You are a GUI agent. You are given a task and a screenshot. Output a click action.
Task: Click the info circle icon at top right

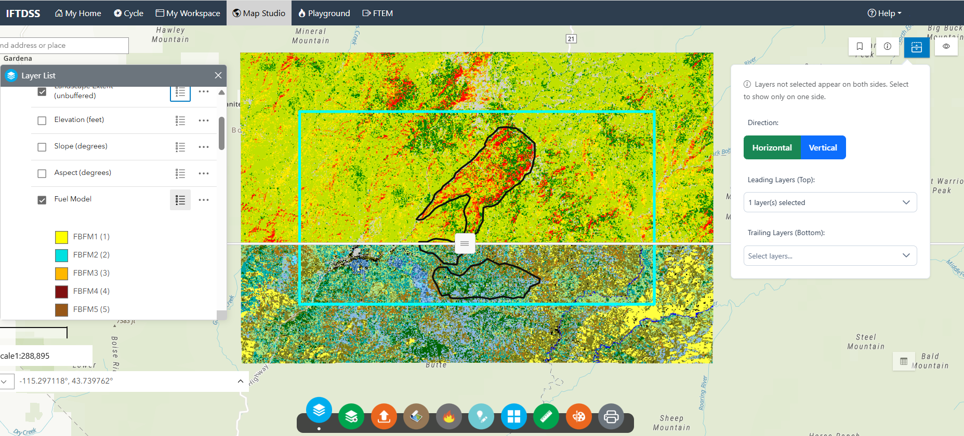tap(888, 46)
